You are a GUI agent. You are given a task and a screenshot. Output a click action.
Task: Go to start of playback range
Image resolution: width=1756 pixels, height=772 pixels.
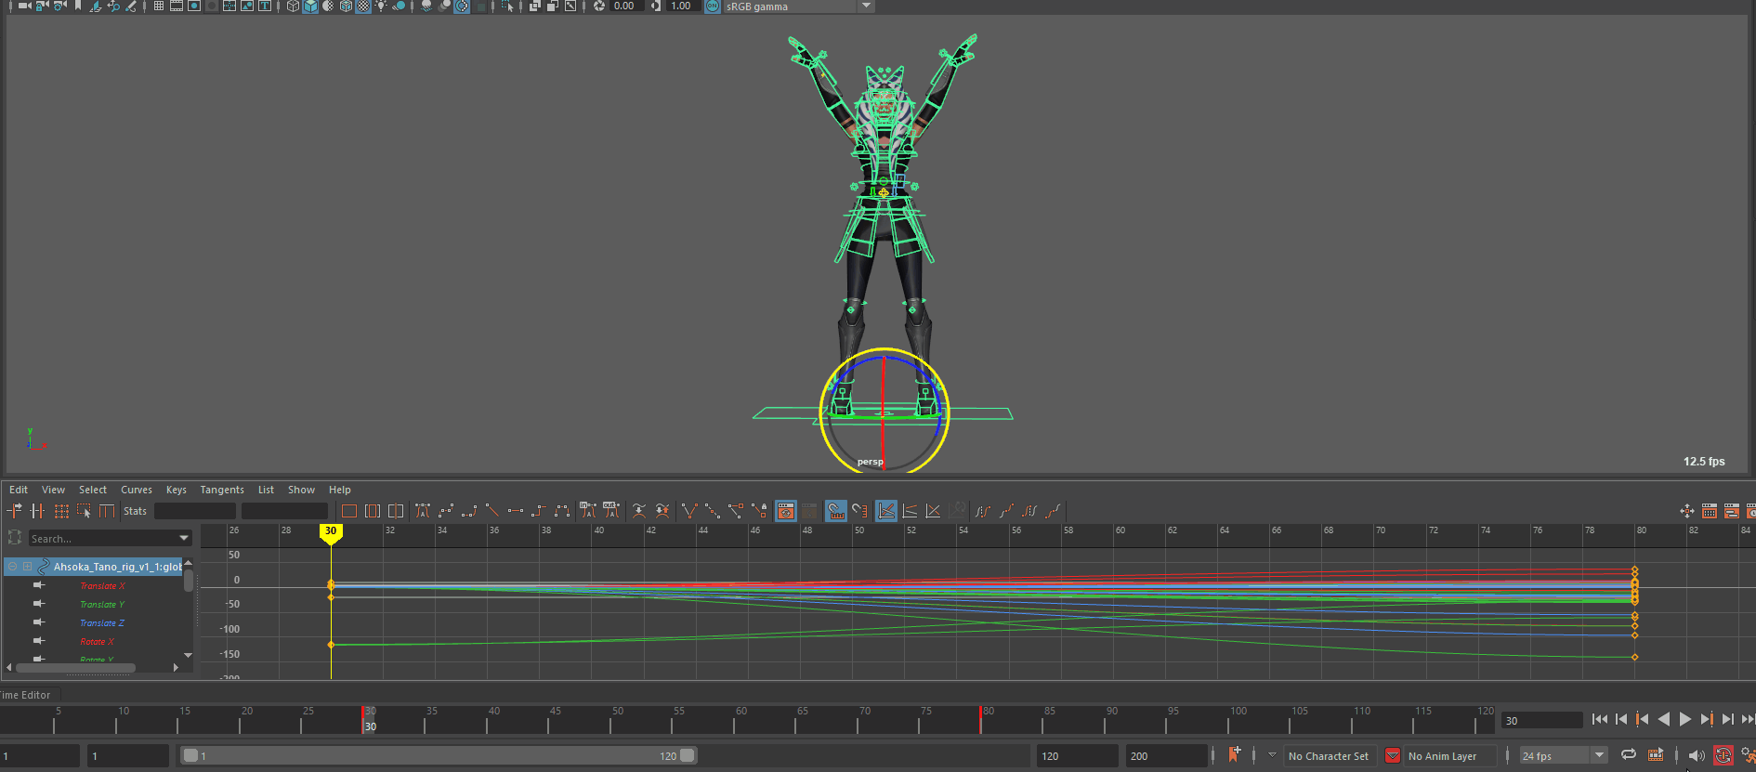coord(1599,719)
